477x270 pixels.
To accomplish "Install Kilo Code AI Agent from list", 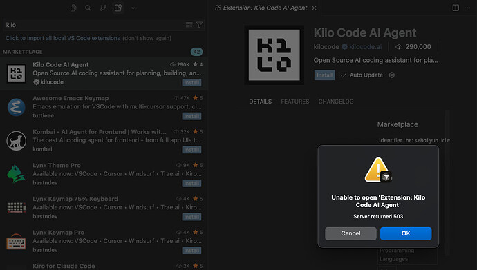I will 191,83.
